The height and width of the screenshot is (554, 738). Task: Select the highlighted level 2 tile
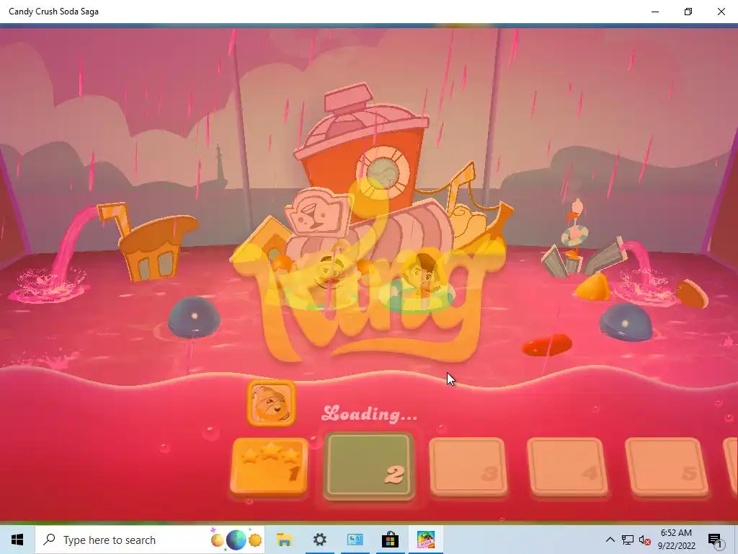(x=369, y=467)
